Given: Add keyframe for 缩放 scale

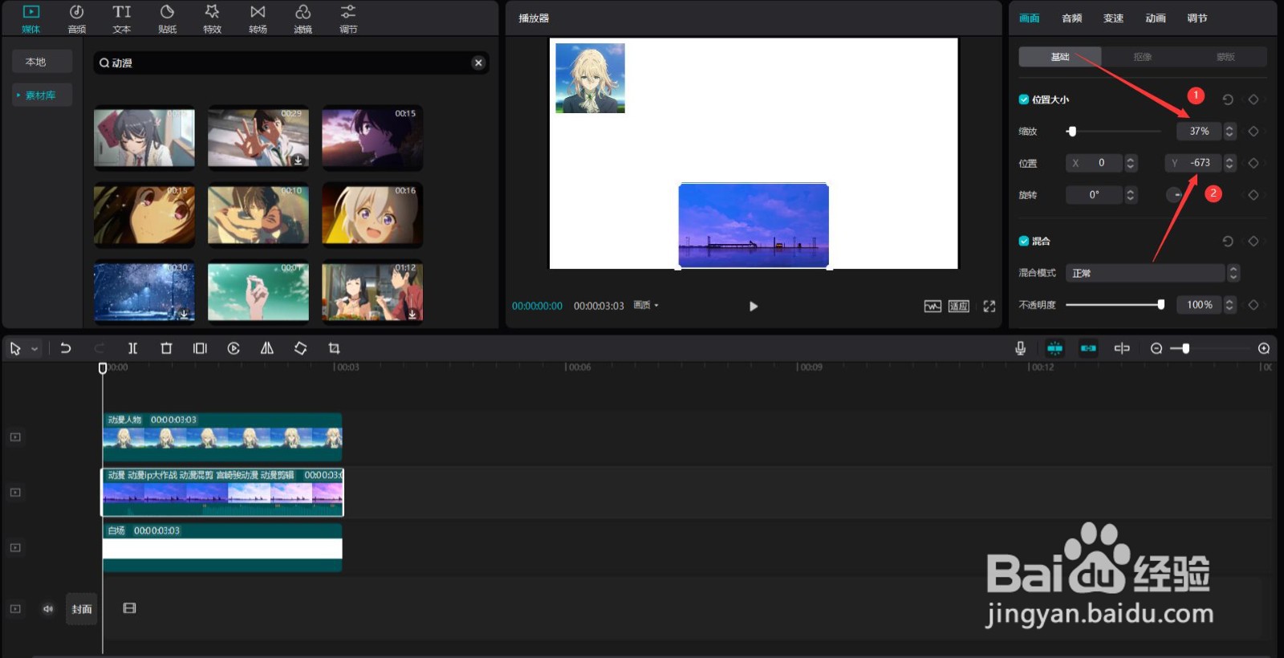Looking at the screenshot, I should [1254, 131].
